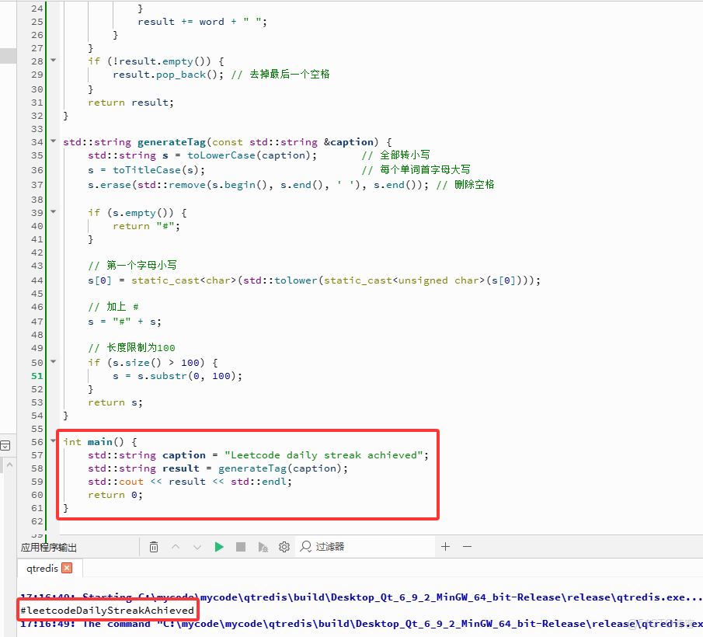
Task: Open the 应用程序输出 pane title
Action: (x=48, y=548)
